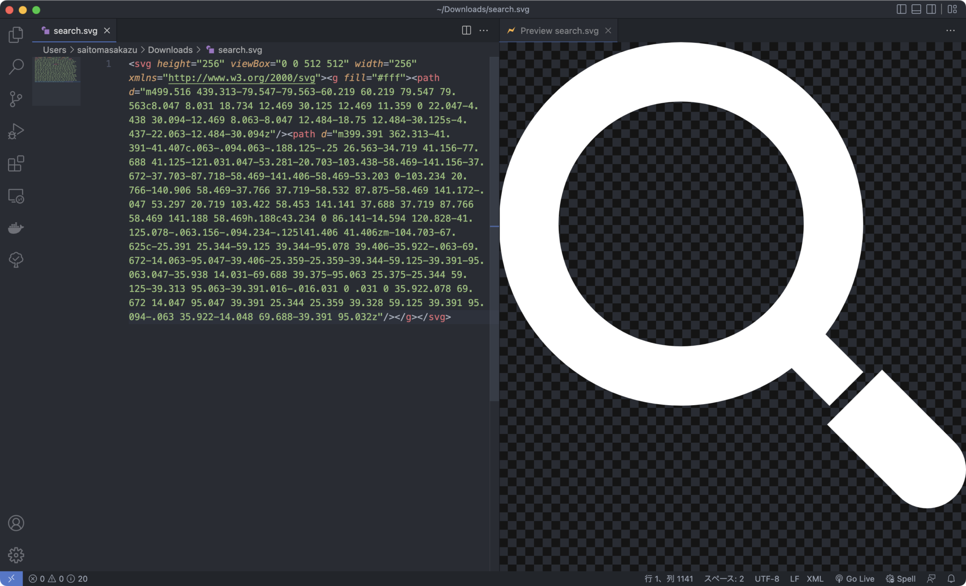The height and width of the screenshot is (586, 966).
Task: Click Downloads in the breadcrumb bar
Action: (x=170, y=49)
